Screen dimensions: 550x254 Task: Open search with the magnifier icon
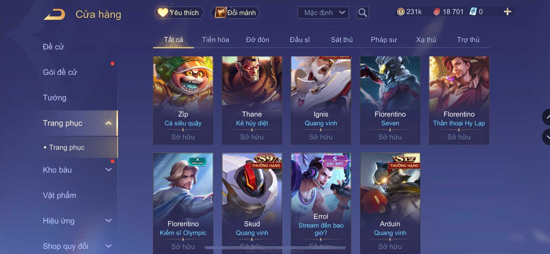[362, 13]
